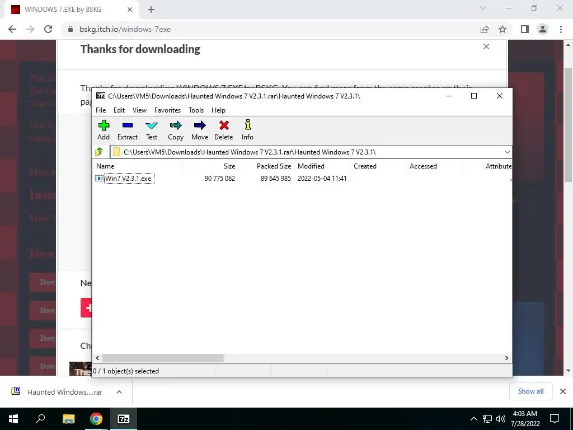Click the horizontal scrollbar left arrow
Image resolution: width=573 pixels, height=430 pixels.
coord(97,358)
